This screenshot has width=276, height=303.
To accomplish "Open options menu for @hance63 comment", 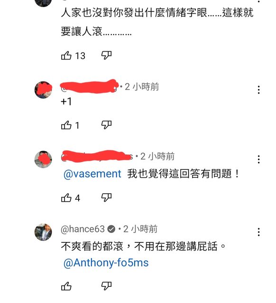I will coord(258,232).
